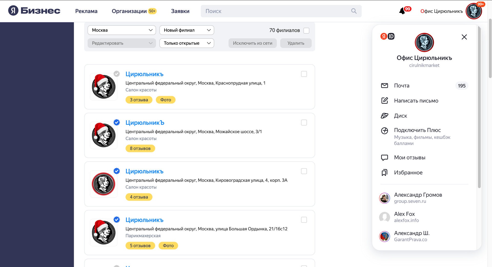Image resolution: width=492 pixels, height=267 pixels.
Task: Open notifications bell icon
Action: (x=402, y=11)
